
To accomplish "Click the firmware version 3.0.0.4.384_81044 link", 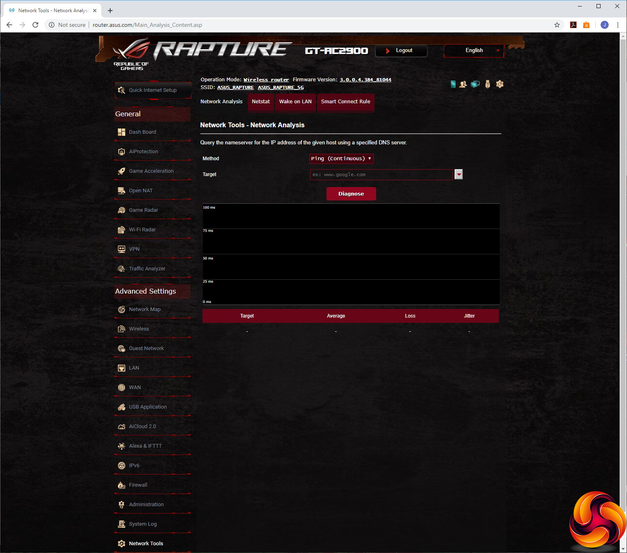I will (366, 80).
